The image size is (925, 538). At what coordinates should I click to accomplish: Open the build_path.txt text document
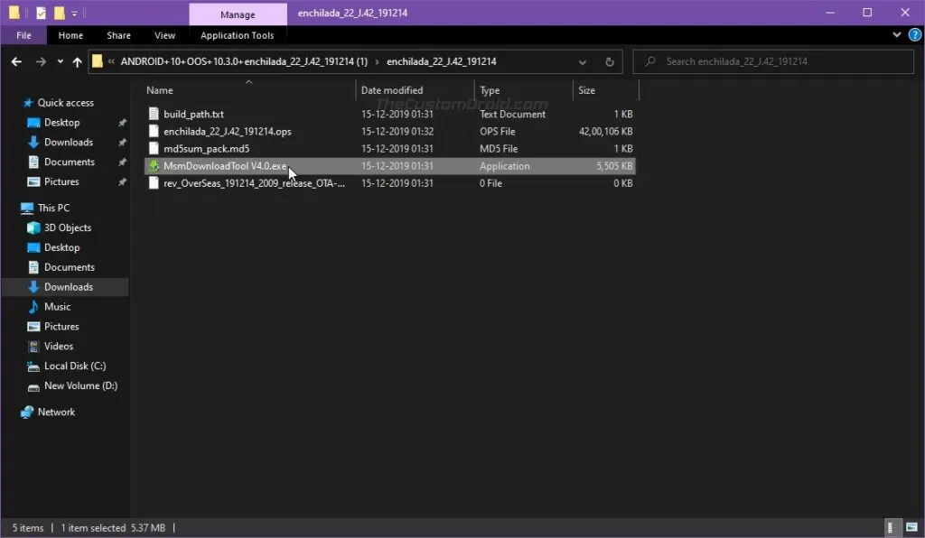195,114
